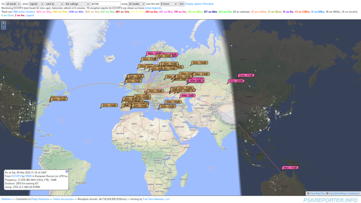The height and width of the screenshot is (203, 361).
Task: Select the pink 51m -17dB marker
Action: 246,75
